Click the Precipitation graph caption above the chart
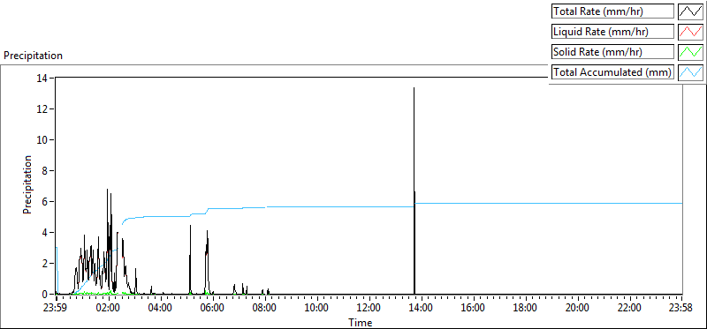The width and height of the screenshot is (707, 329). pyautogui.click(x=33, y=56)
